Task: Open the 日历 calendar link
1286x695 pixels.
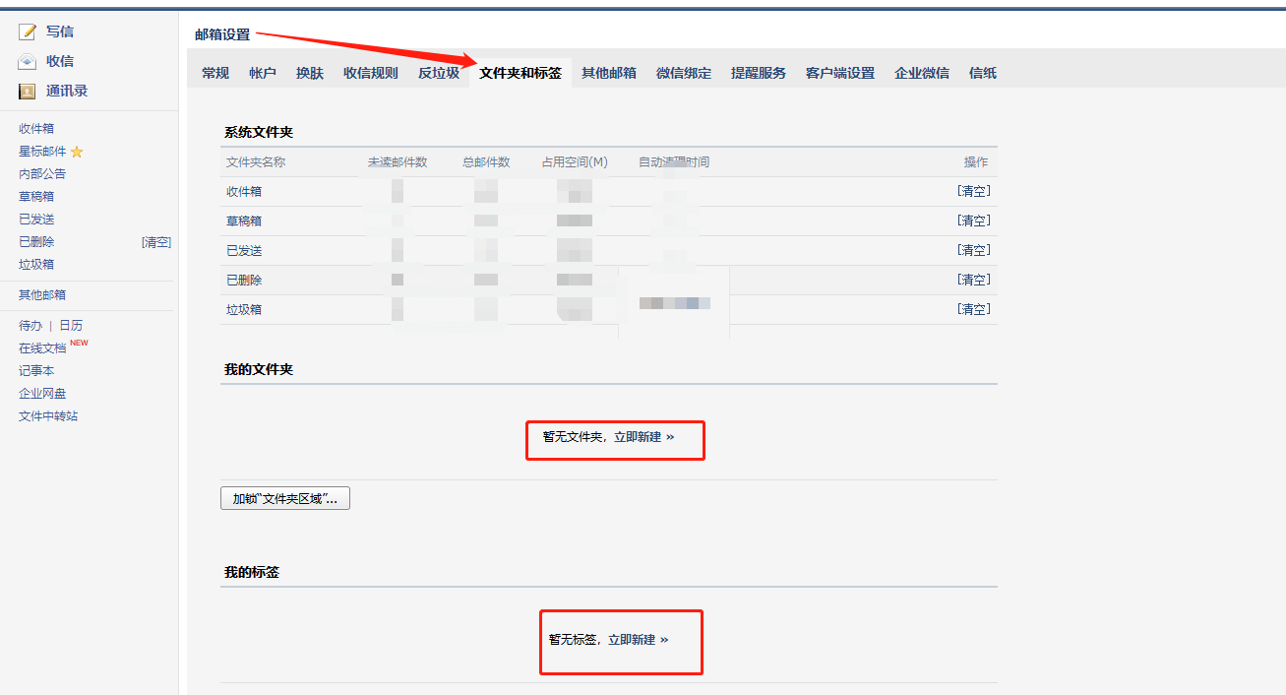Action: 71,326
